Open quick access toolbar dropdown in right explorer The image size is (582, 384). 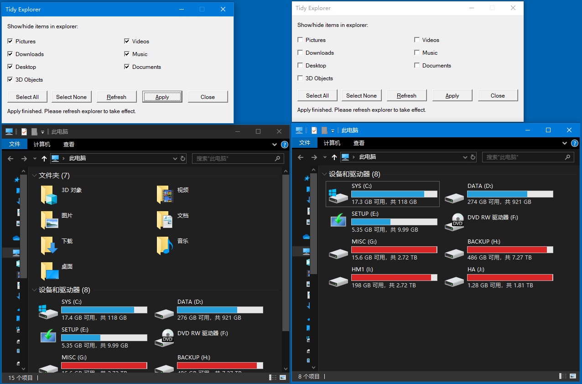point(333,130)
